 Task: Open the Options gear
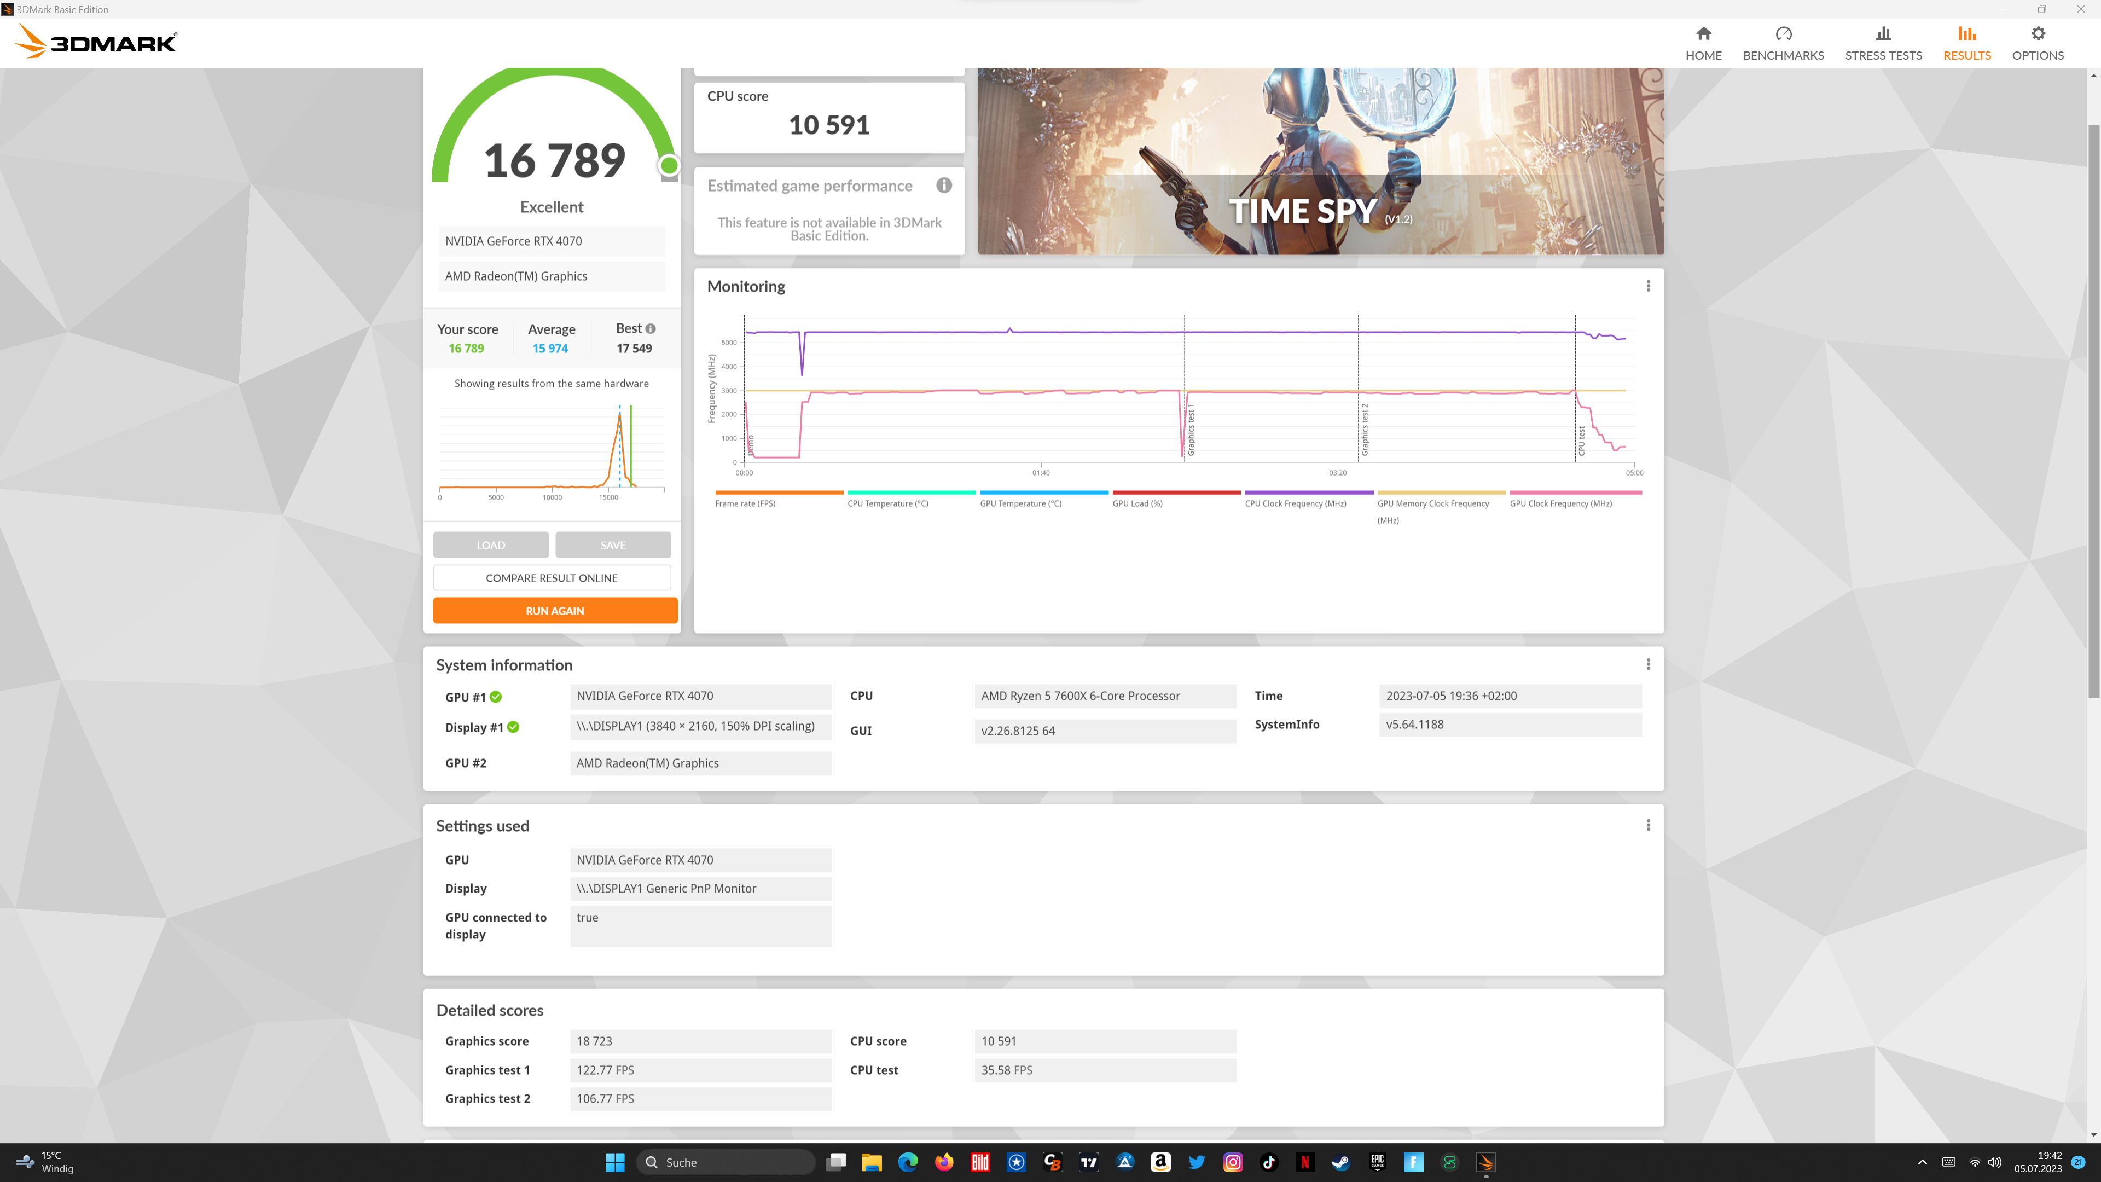pyautogui.click(x=2038, y=43)
